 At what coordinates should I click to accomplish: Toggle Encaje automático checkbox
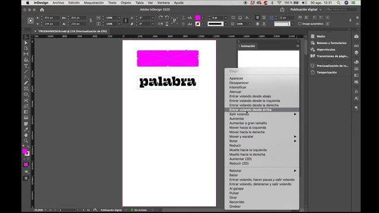click(x=300, y=24)
